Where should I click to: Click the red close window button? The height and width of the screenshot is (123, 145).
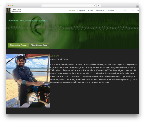(x=8, y=6)
